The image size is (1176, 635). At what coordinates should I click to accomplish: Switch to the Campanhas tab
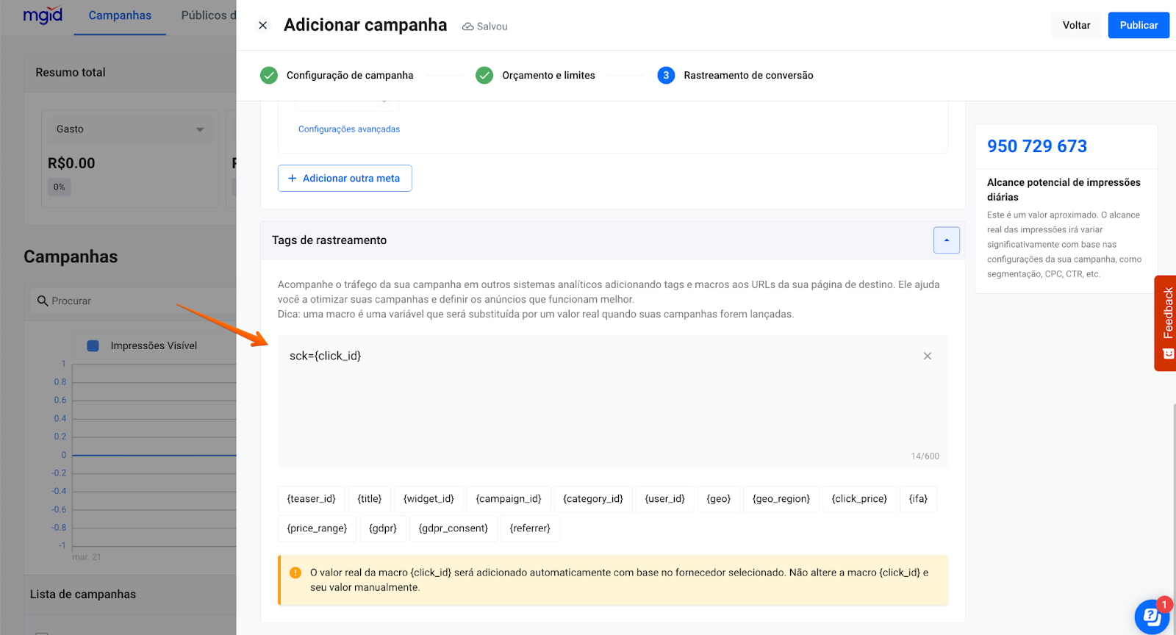point(120,15)
